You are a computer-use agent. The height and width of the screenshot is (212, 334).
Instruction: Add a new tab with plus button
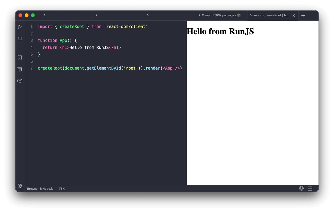(303, 15)
